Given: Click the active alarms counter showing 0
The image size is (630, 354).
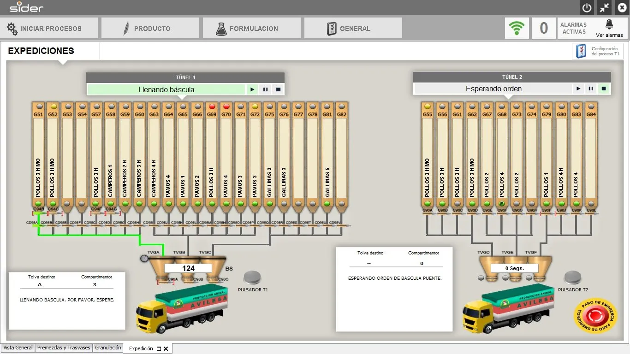Looking at the screenshot, I should click(544, 28).
